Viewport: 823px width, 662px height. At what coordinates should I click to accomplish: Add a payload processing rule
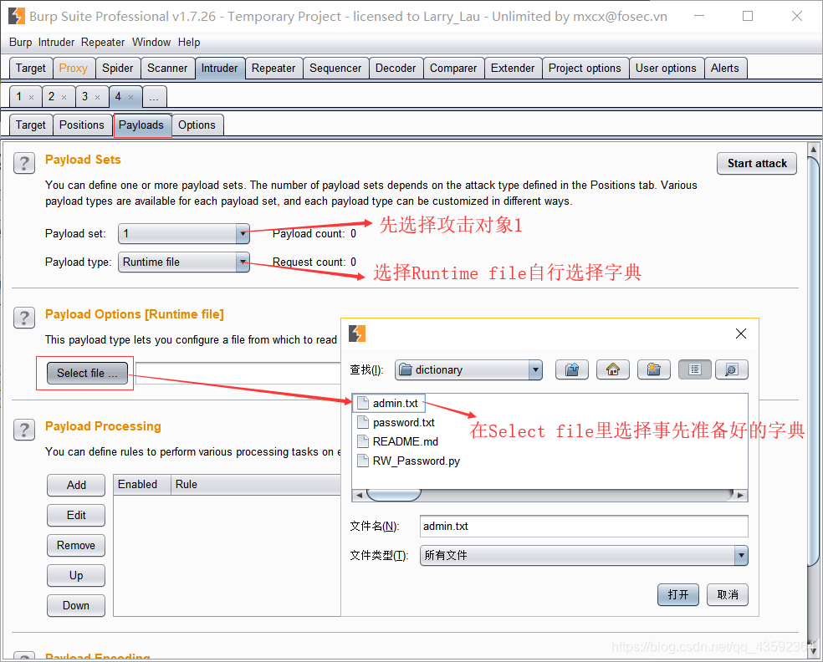[76, 486]
